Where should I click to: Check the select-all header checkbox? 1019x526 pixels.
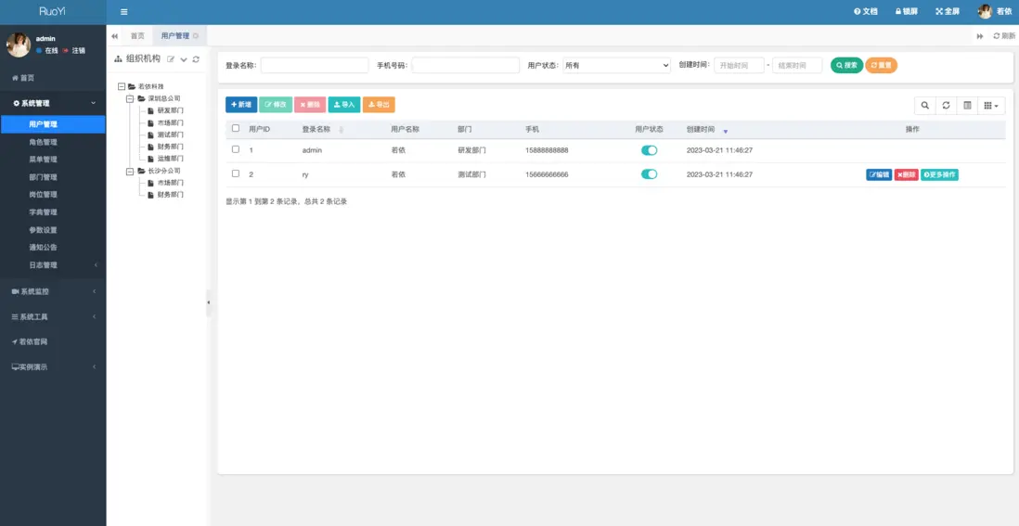235,129
